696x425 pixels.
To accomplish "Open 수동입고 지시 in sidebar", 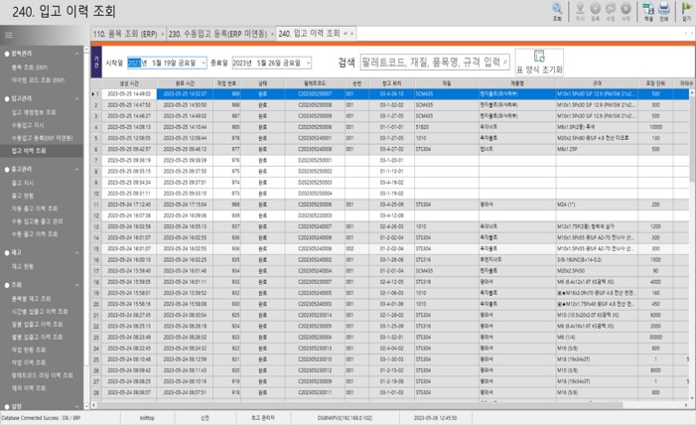I will coord(28,125).
